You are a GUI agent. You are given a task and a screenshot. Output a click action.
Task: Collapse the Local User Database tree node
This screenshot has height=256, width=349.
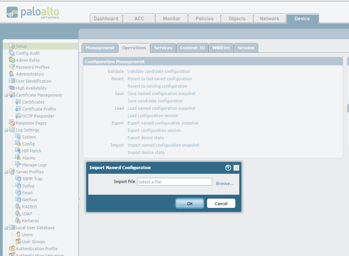tap(6, 228)
